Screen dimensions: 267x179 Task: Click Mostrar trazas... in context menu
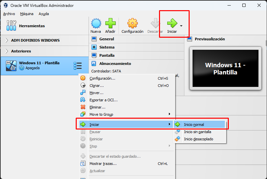tap(103, 164)
